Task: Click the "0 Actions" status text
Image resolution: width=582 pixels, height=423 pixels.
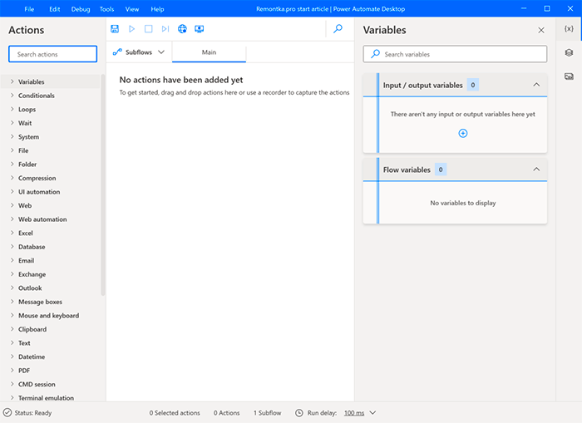Action: 226,412
